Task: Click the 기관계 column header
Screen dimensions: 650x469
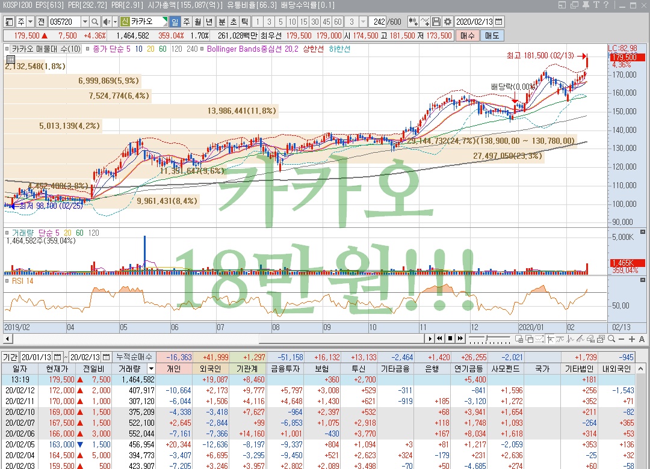Action: tap(247, 369)
